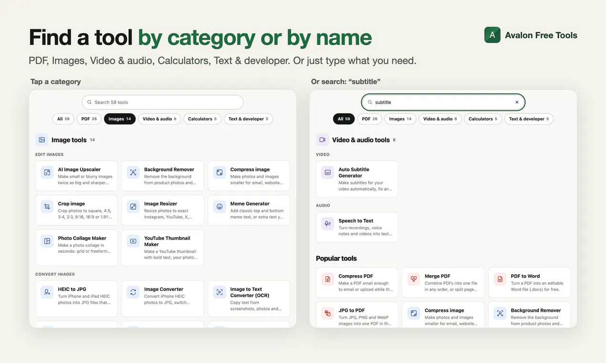606x363 pixels.
Task: Open Calculators 5 tab in right panel
Action: tap(483, 119)
